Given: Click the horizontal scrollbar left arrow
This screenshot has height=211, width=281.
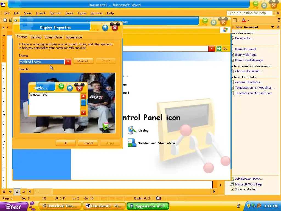Looking at the screenshot, I should point(30,191).
